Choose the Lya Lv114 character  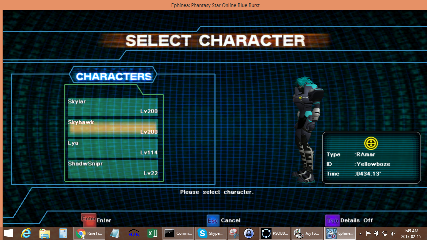pyautogui.click(x=113, y=148)
